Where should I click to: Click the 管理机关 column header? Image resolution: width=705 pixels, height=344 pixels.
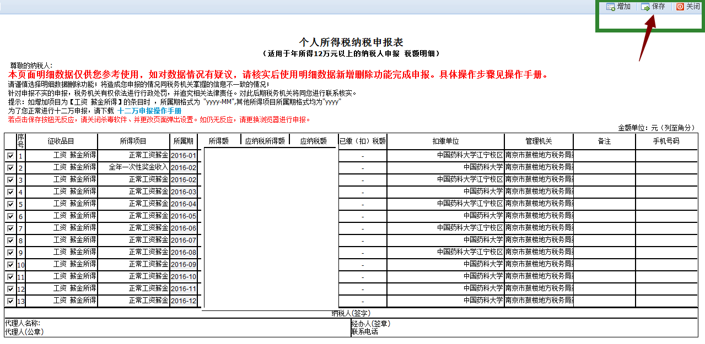(539, 141)
